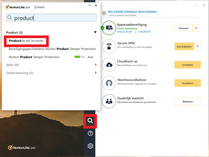Click the 'Aan' status label

(90, 57)
